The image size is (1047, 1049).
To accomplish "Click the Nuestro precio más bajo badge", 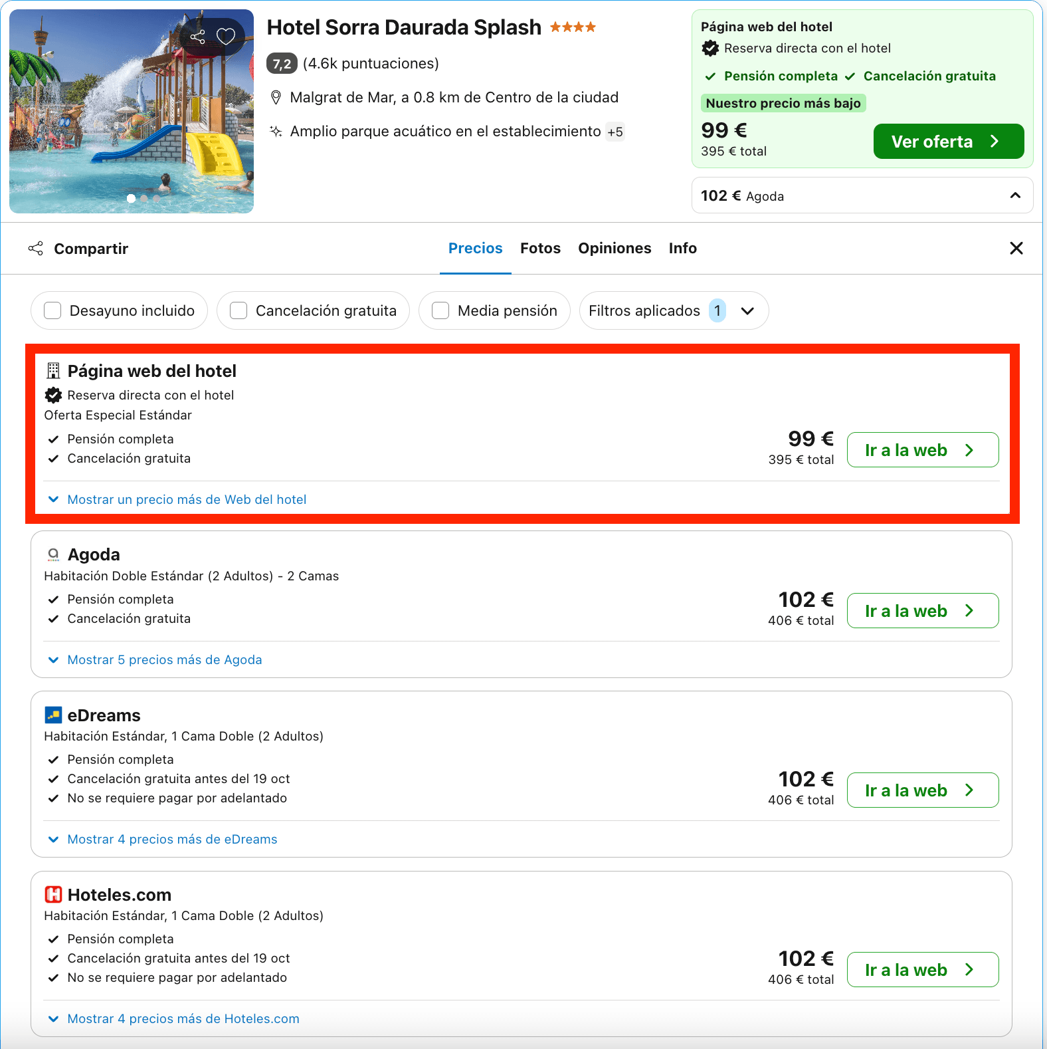I will (x=783, y=103).
